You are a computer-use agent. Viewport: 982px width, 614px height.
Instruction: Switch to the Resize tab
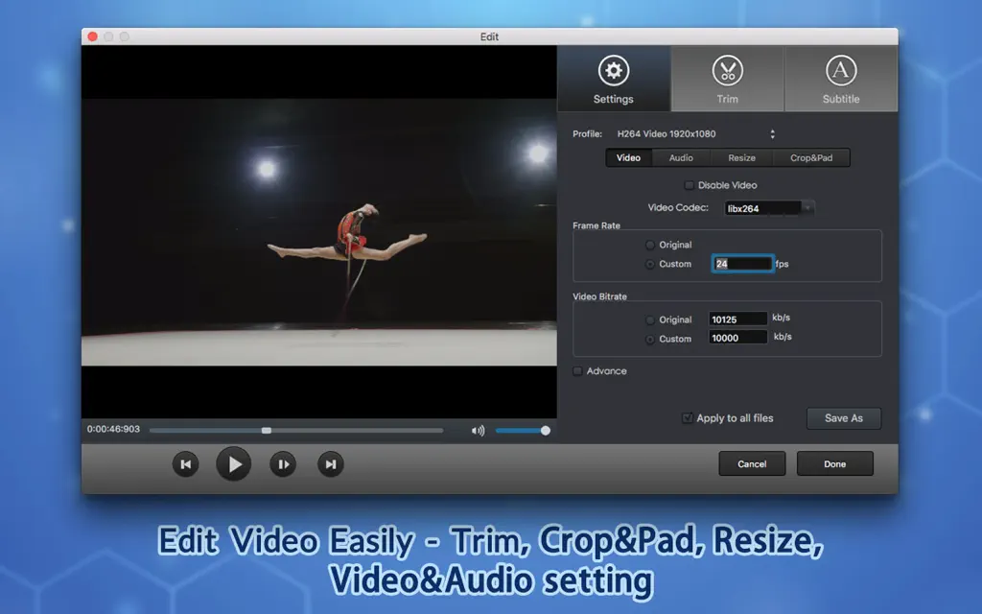pos(741,157)
